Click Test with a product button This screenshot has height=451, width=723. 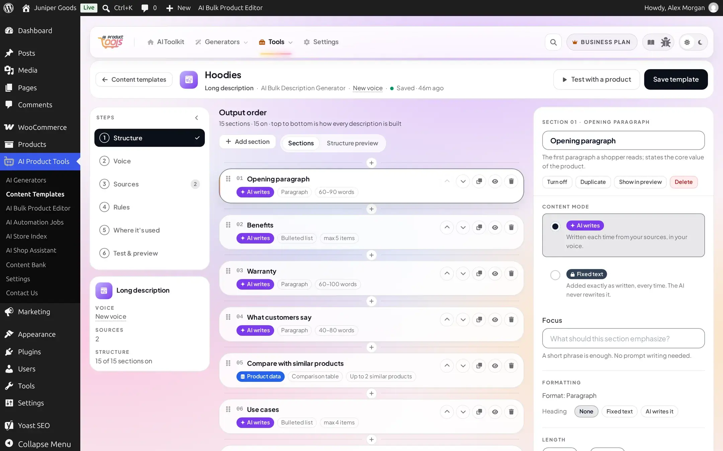(x=596, y=80)
